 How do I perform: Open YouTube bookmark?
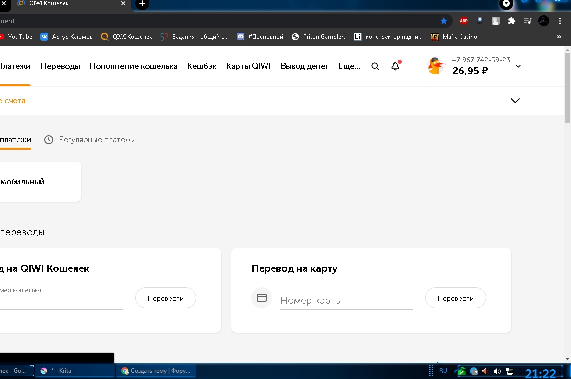click(16, 37)
